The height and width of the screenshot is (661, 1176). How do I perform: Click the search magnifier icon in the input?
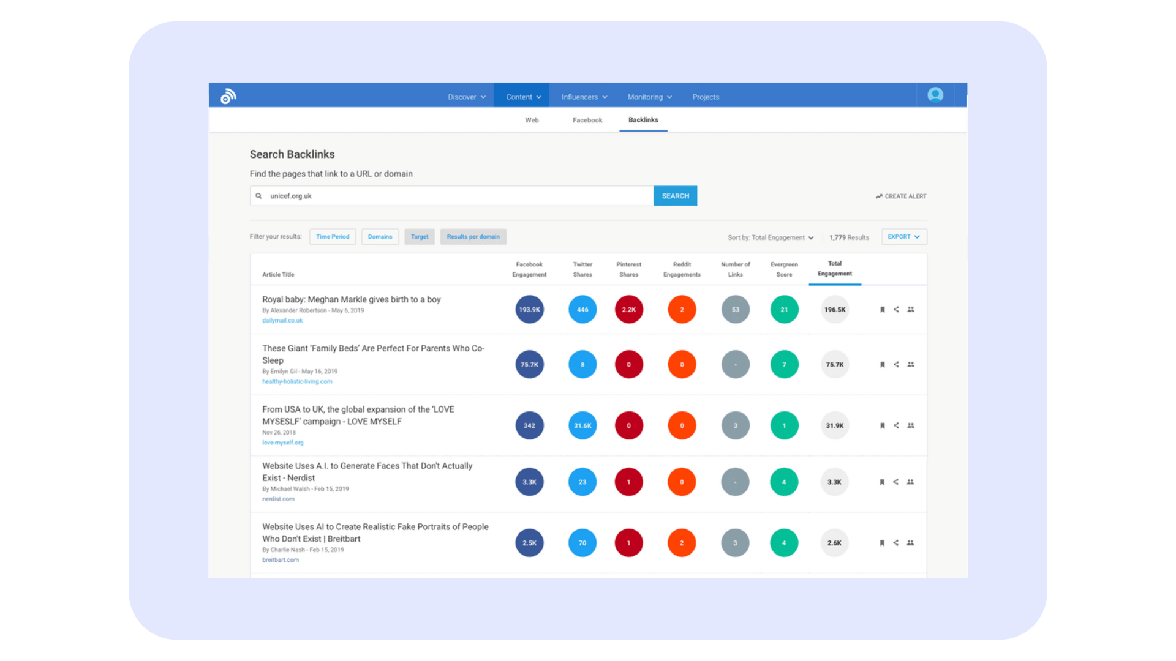point(258,195)
